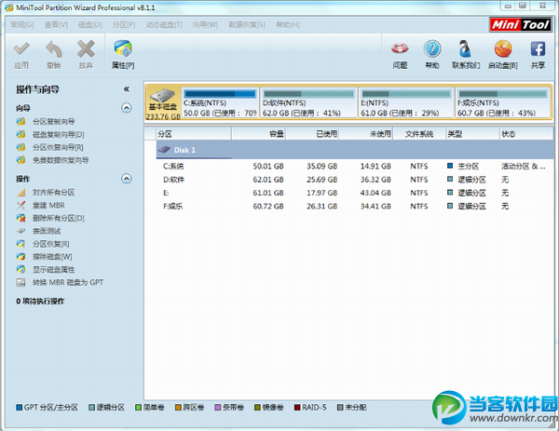Select the C:系统 row in partition list
The height and width of the screenshot is (431, 559).
pyautogui.click(x=355, y=167)
